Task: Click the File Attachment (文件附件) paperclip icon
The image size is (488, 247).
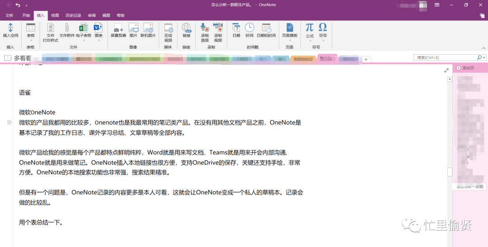Action: pyautogui.click(x=67, y=28)
